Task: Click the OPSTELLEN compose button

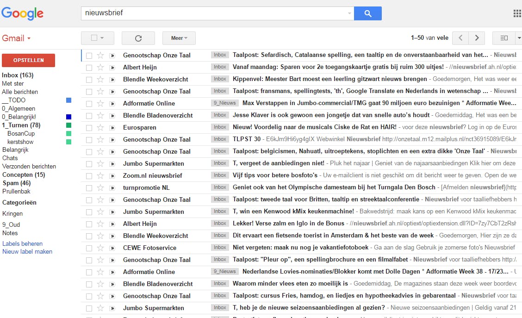Action: click(28, 60)
